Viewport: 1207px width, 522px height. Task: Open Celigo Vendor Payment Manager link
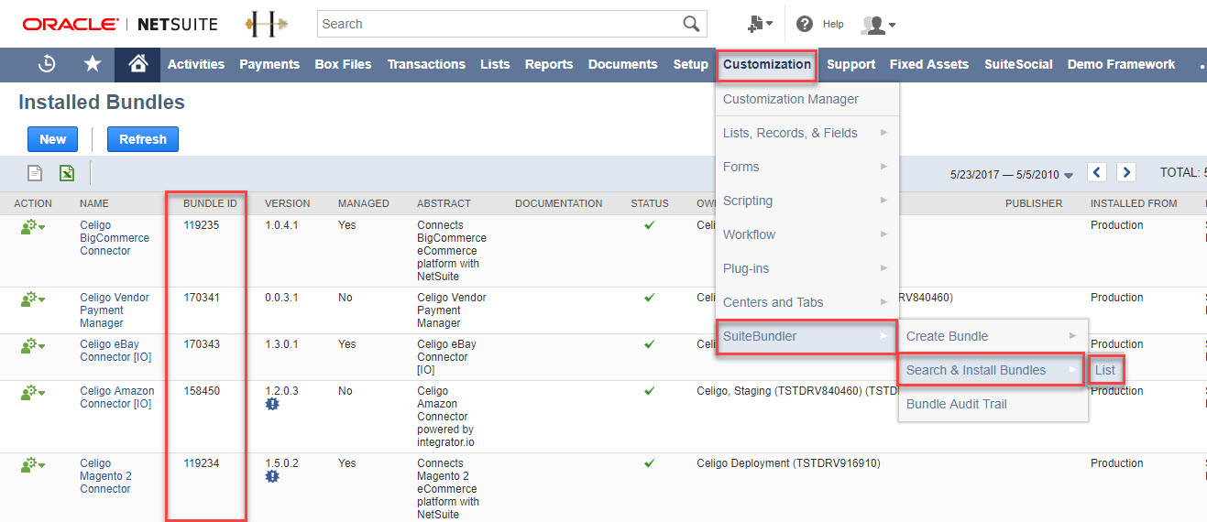pos(115,310)
